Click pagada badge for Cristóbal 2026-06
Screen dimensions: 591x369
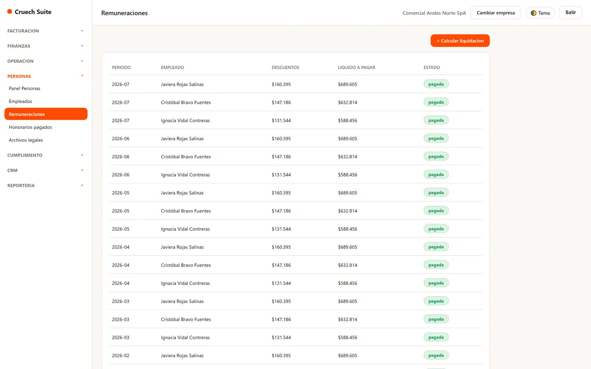point(436,156)
